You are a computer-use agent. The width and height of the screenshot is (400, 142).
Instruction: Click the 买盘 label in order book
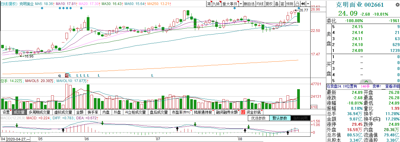(x=329, y=69)
